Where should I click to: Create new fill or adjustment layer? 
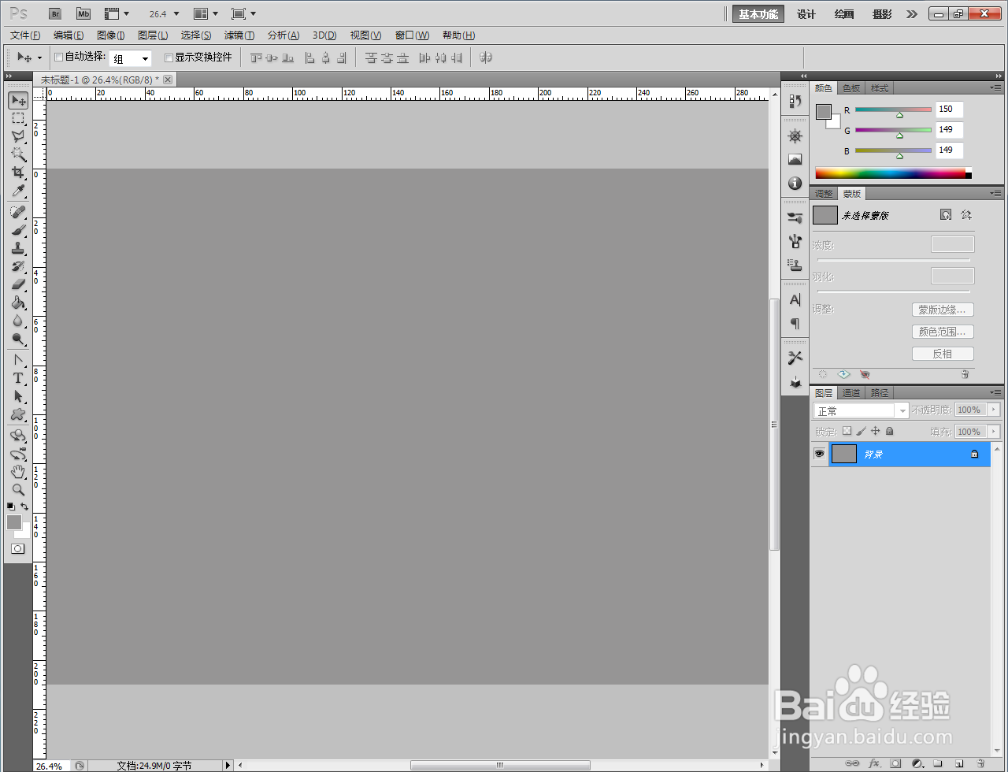coord(917,763)
